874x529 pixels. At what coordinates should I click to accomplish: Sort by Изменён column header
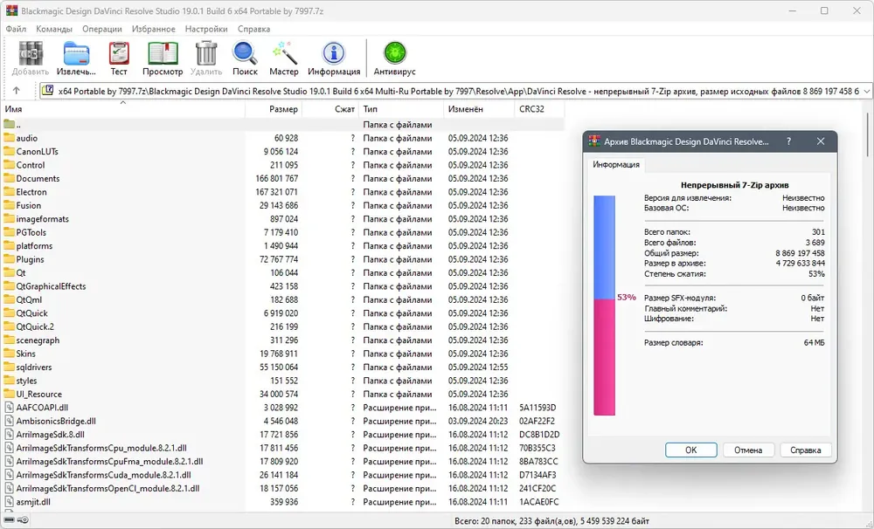479,109
